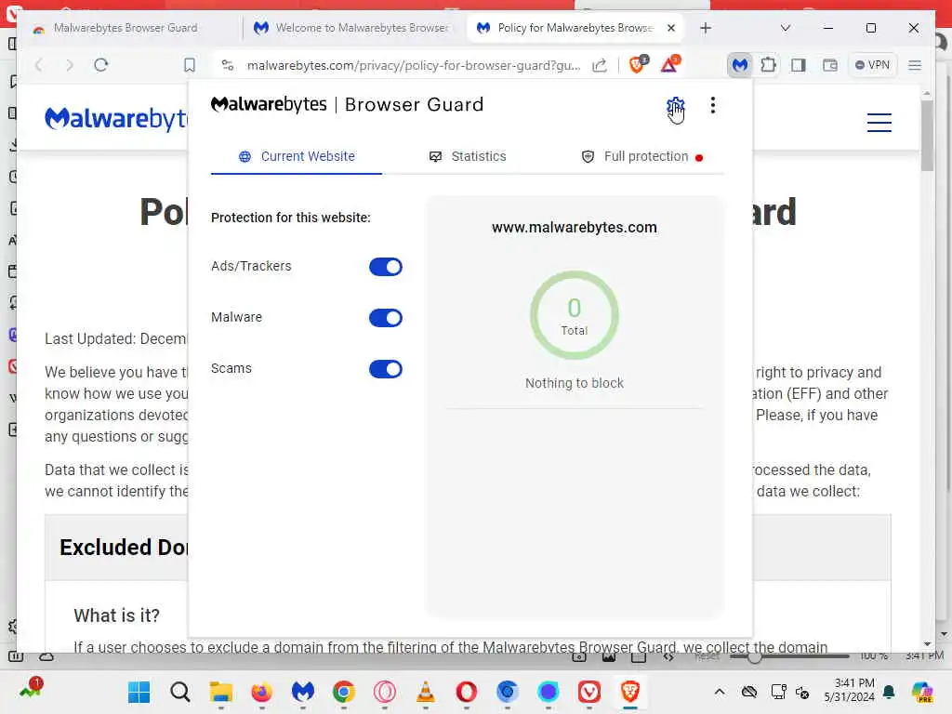Open the Brave Wallet icon
This screenshot has width=952, height=714.
(x=829, y=65)
